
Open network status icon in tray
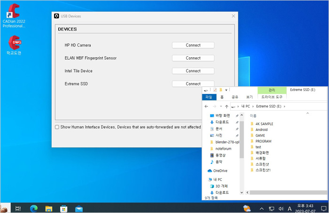tap(272, 209)
